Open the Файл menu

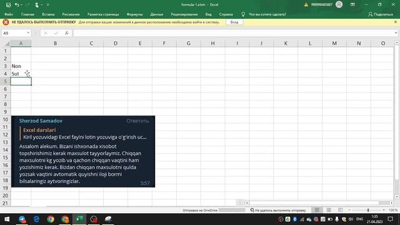9,14
